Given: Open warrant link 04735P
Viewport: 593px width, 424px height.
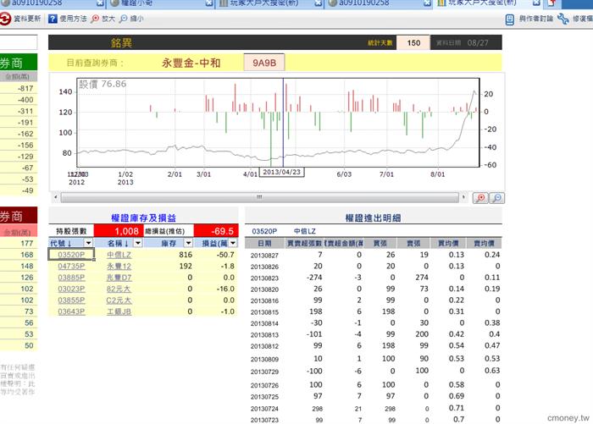Looking at the screenshot, I should pos(71,266).
